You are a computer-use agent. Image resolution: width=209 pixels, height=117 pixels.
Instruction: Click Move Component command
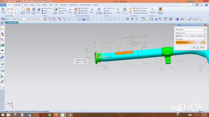tap(139, 11)
